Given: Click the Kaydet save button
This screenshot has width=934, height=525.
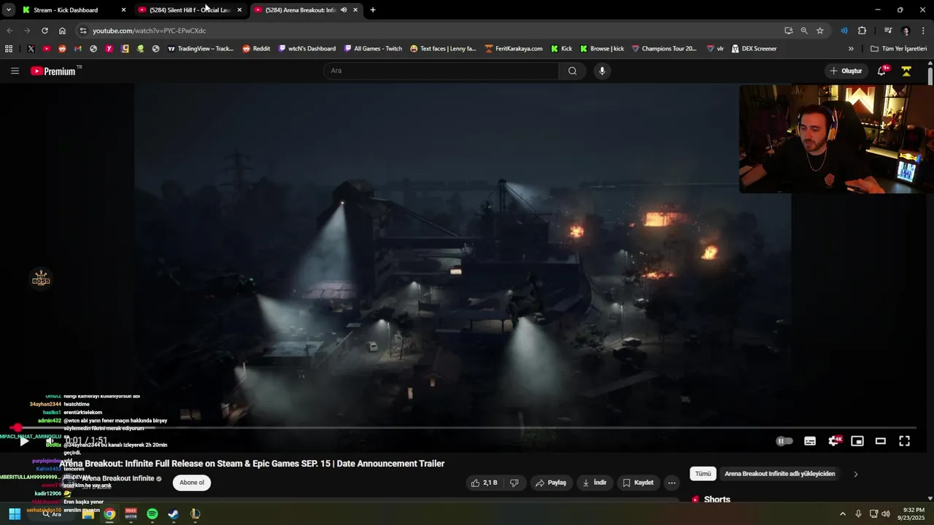Looking at the screenshot, I should click(x=638, y=483).
